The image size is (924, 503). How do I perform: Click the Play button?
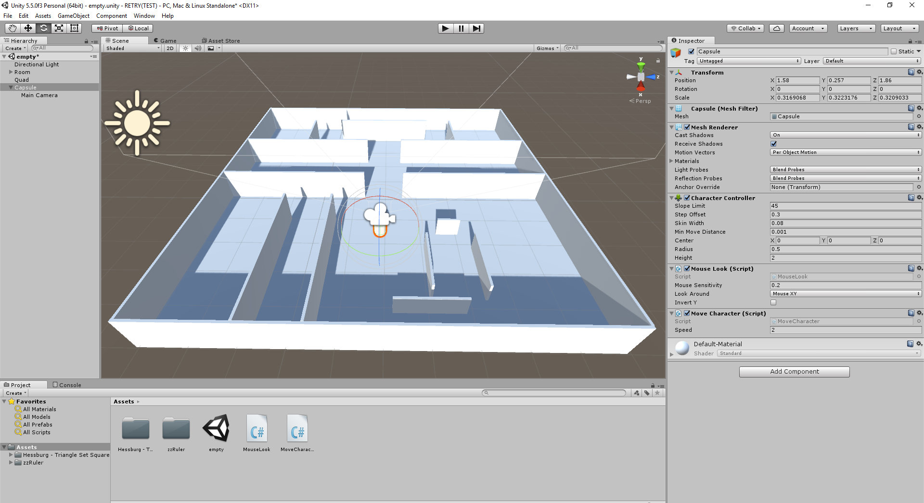446,28
